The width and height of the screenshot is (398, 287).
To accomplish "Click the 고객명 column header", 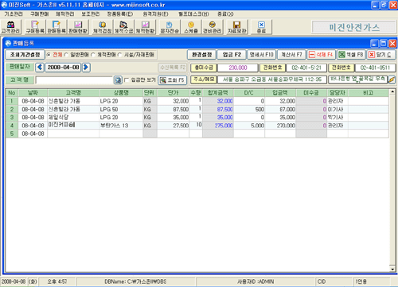I will pos(73,93).
